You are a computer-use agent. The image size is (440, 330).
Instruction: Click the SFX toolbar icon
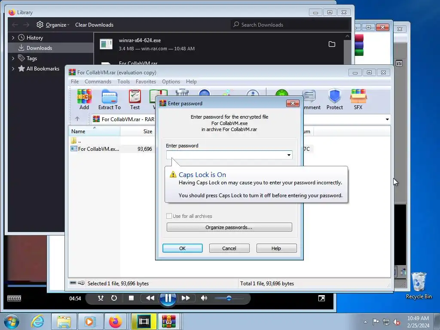[358, 99]
